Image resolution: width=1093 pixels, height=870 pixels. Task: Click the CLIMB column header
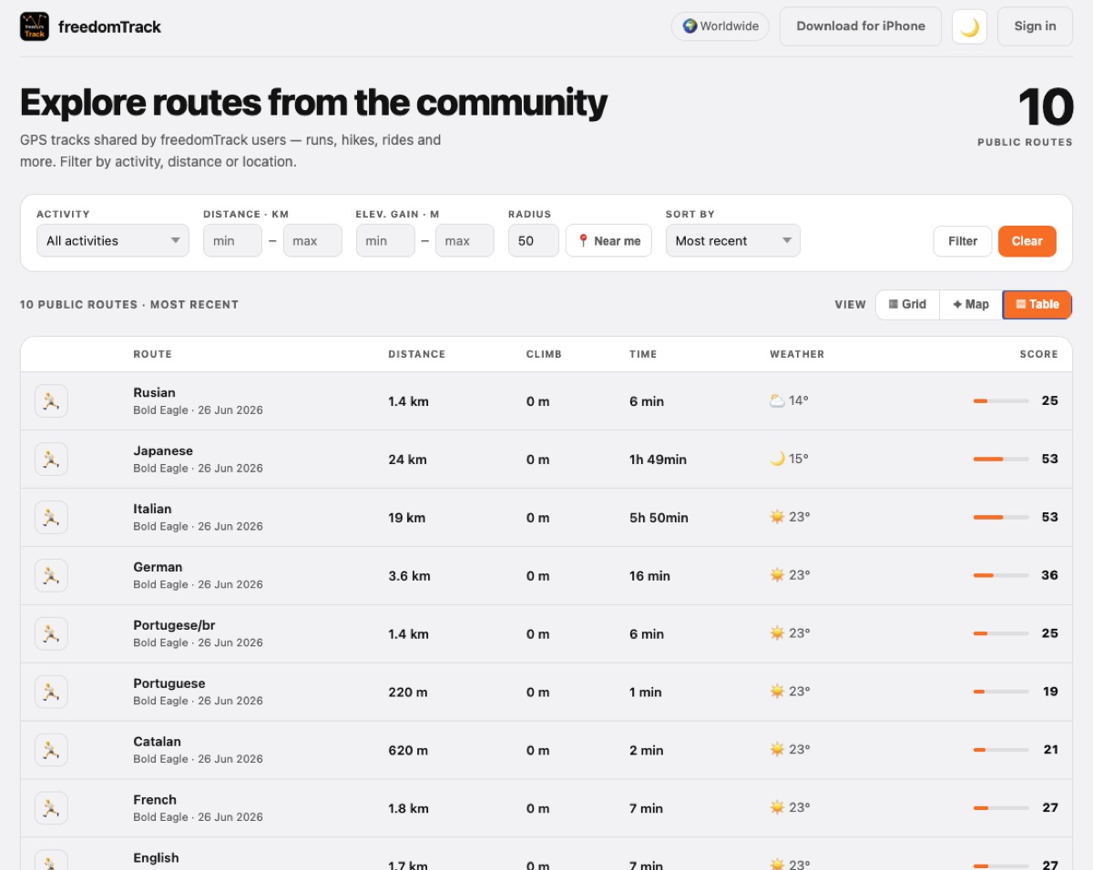[x=544, y=354]
